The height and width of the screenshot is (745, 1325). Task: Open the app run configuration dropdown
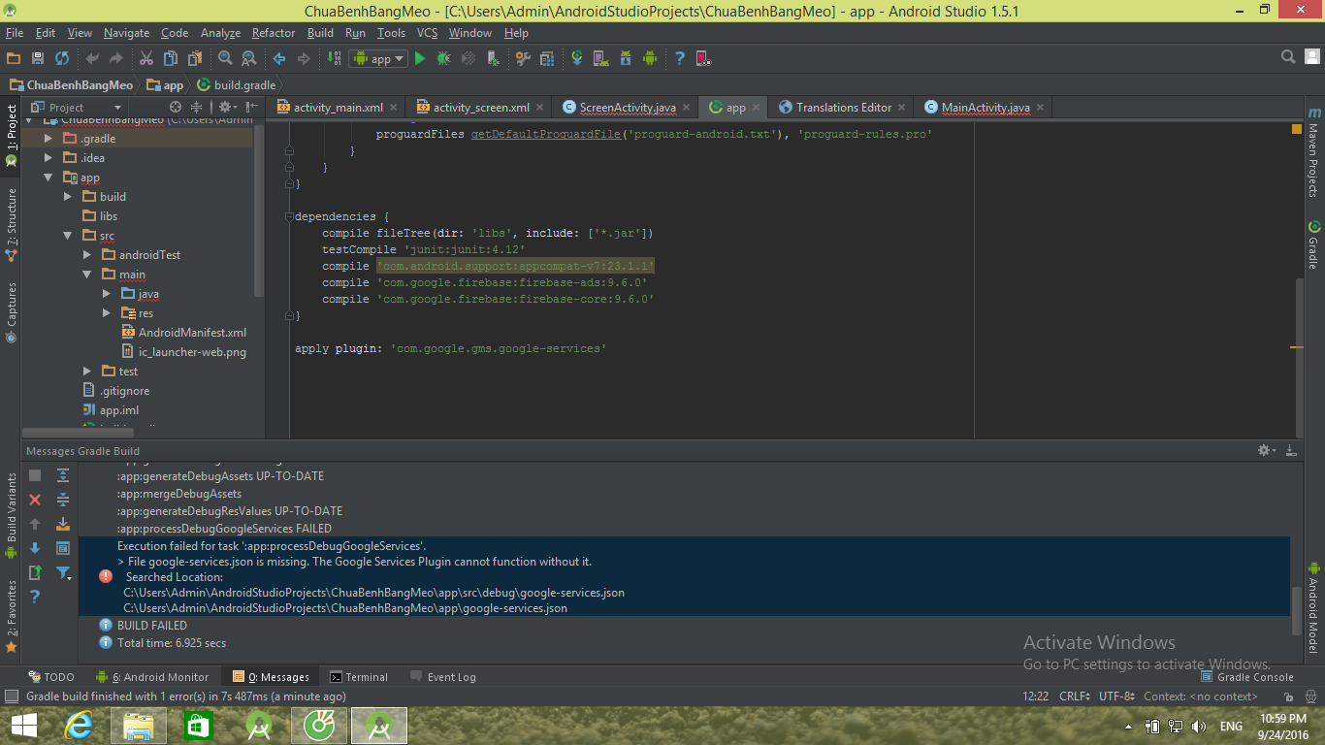click(378, 59)
